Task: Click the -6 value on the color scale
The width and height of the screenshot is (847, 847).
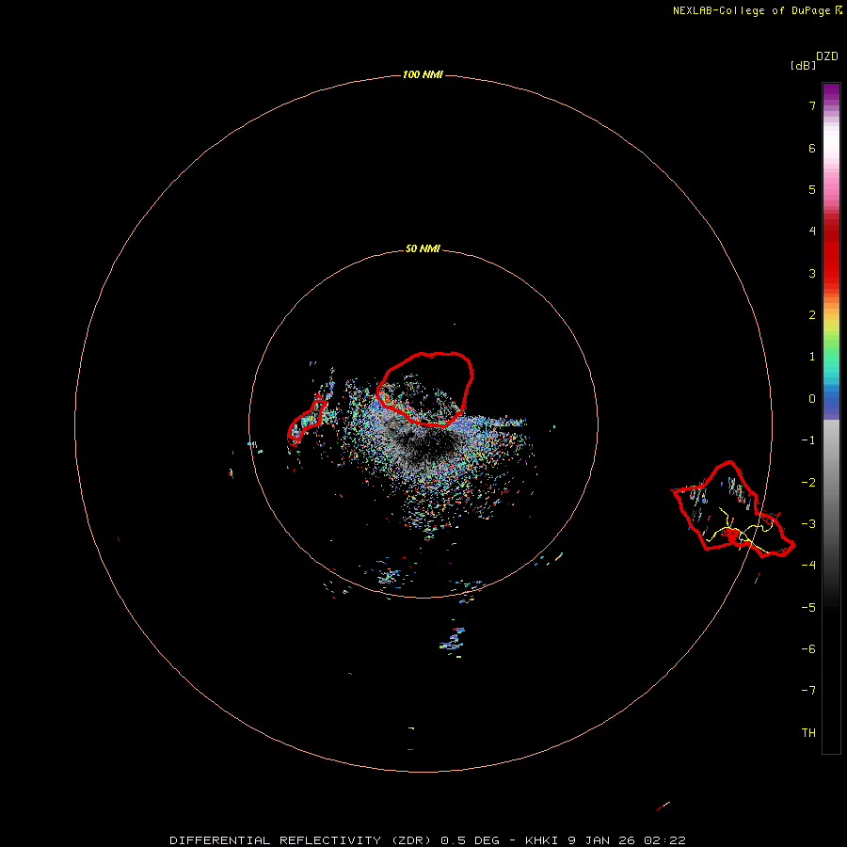Action: (808, 649)
